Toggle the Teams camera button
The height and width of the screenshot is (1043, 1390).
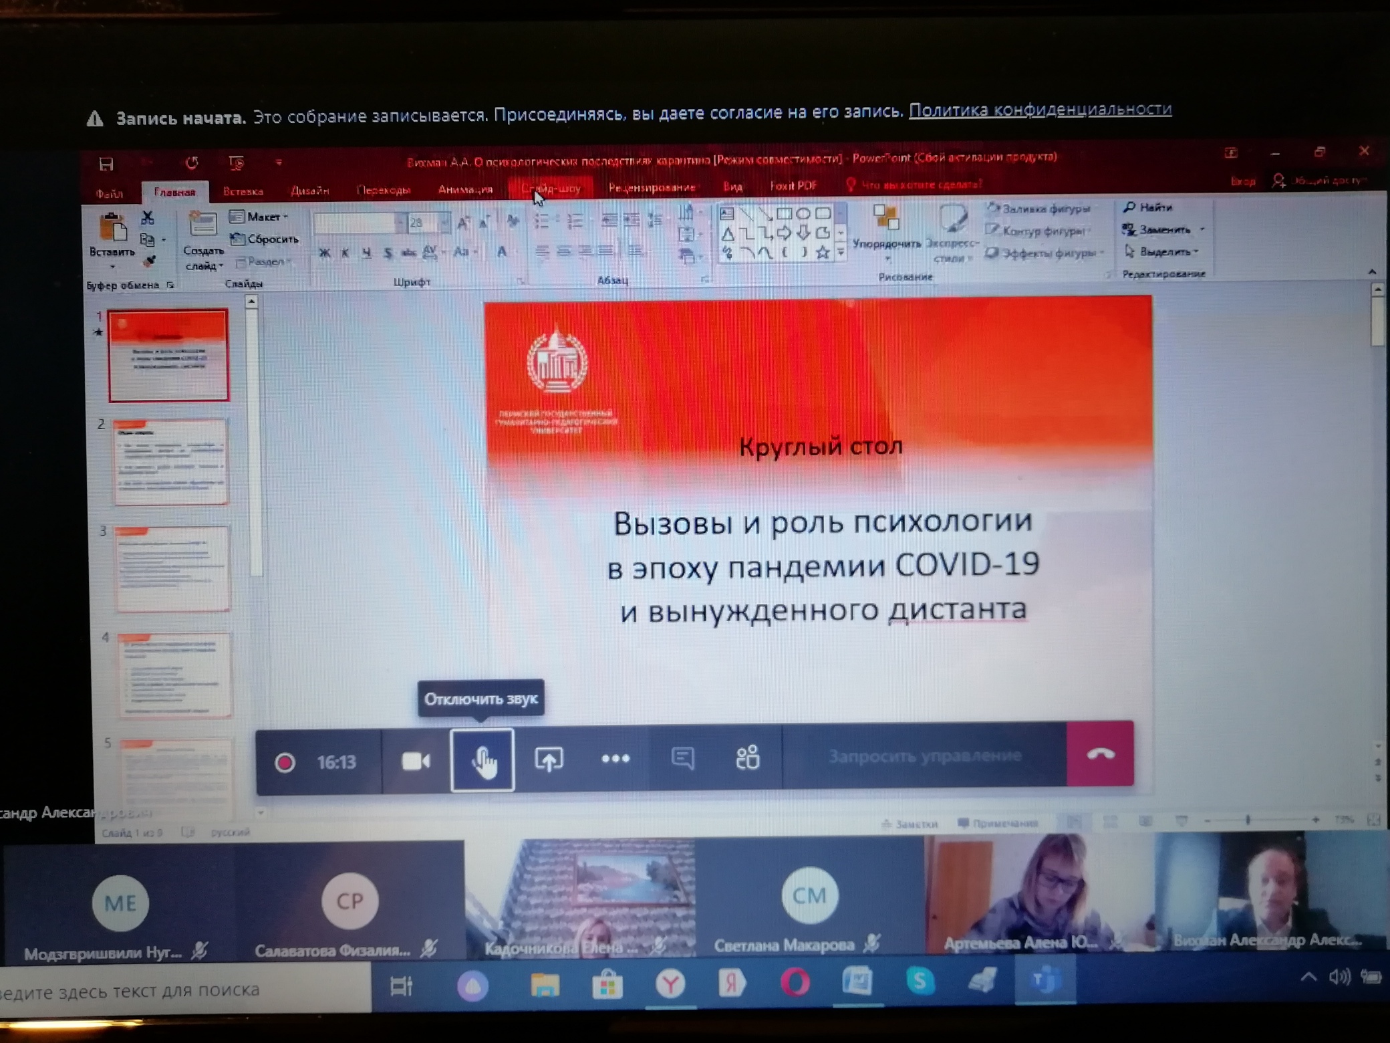415,762
